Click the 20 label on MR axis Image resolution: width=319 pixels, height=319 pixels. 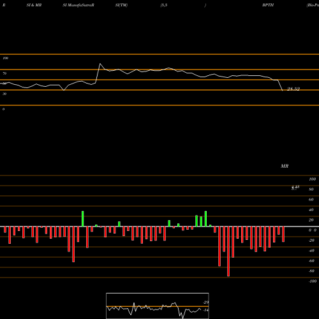click(x=311, y=220)
